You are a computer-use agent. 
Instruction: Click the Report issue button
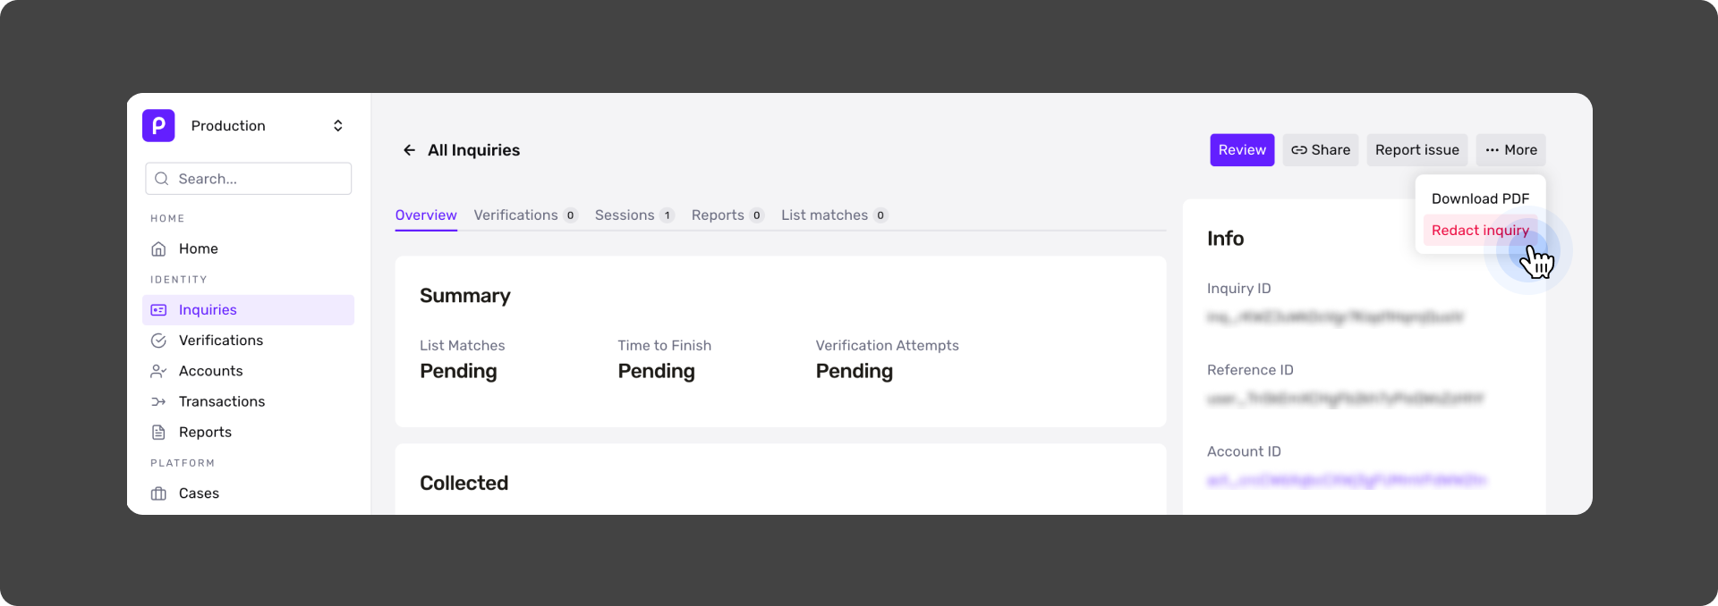[1417, 150]
